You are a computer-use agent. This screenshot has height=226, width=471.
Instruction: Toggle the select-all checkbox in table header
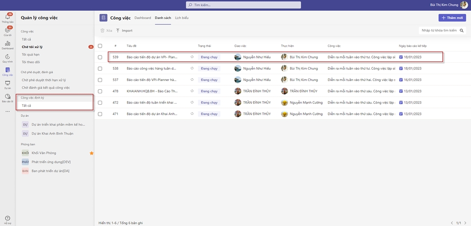100,46
